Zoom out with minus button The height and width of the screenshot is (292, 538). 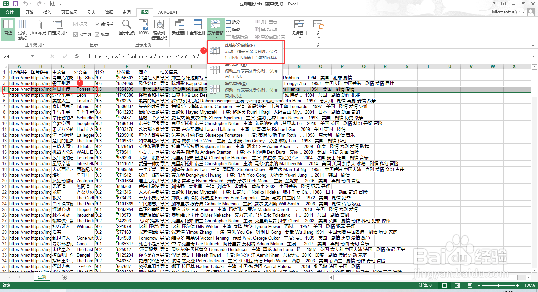coord(479,285)
